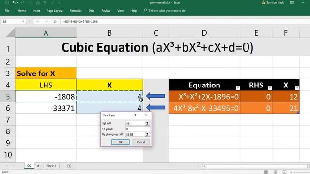The height and width of the screenshot is (174, 310).
Task: Click the Undo arrow icon
Action: click(14, 3)
